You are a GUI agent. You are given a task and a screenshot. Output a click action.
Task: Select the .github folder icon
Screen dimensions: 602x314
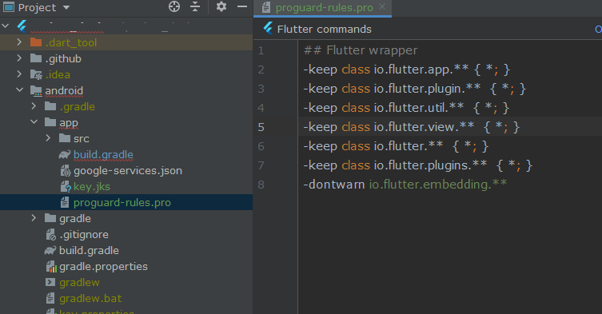click(x=36, y=58)
